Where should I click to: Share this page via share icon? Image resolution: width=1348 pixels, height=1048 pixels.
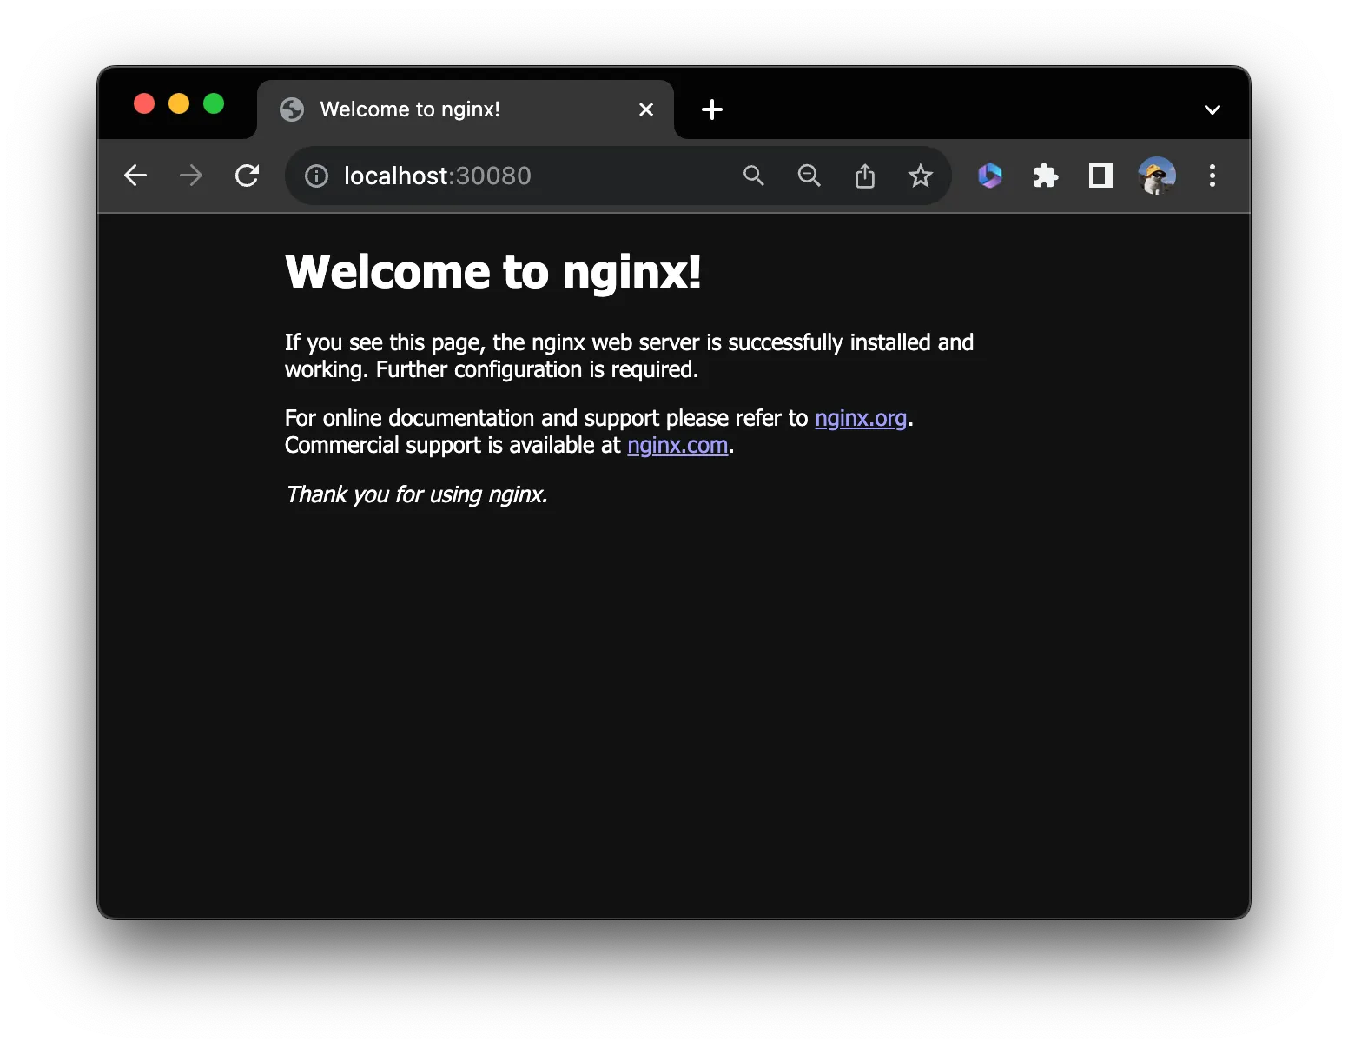point(865,176)
